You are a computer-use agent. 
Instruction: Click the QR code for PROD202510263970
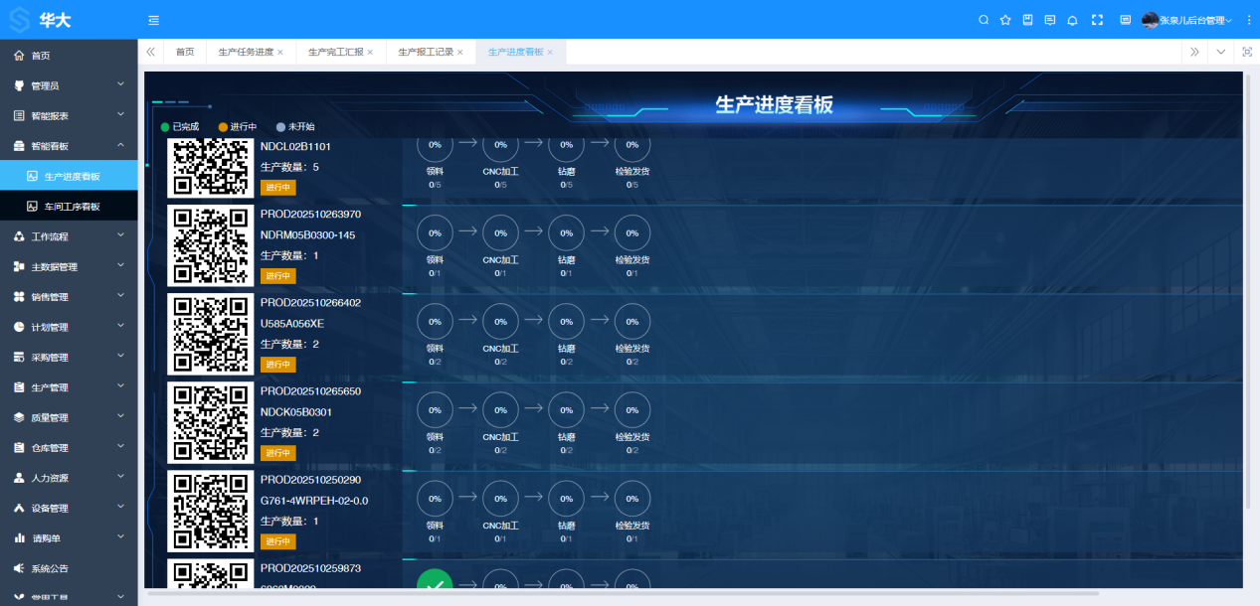coord(210,246)
